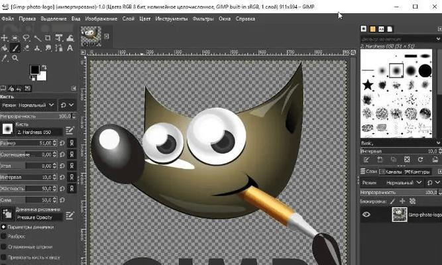The image size is (442, 265).
Task: Select the Text tool
Action: [70, 48]
